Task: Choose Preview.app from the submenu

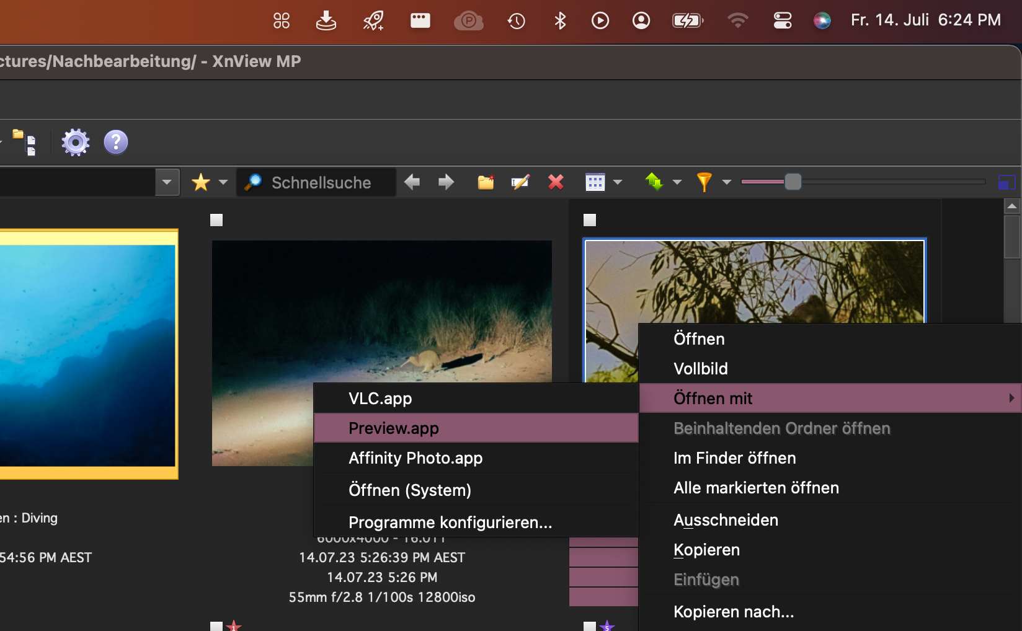Action: click(x=394, y=428)
